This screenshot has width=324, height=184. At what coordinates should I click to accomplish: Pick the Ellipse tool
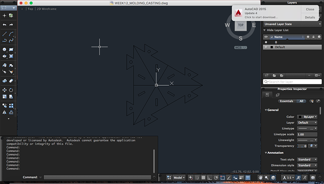point(4,56)
